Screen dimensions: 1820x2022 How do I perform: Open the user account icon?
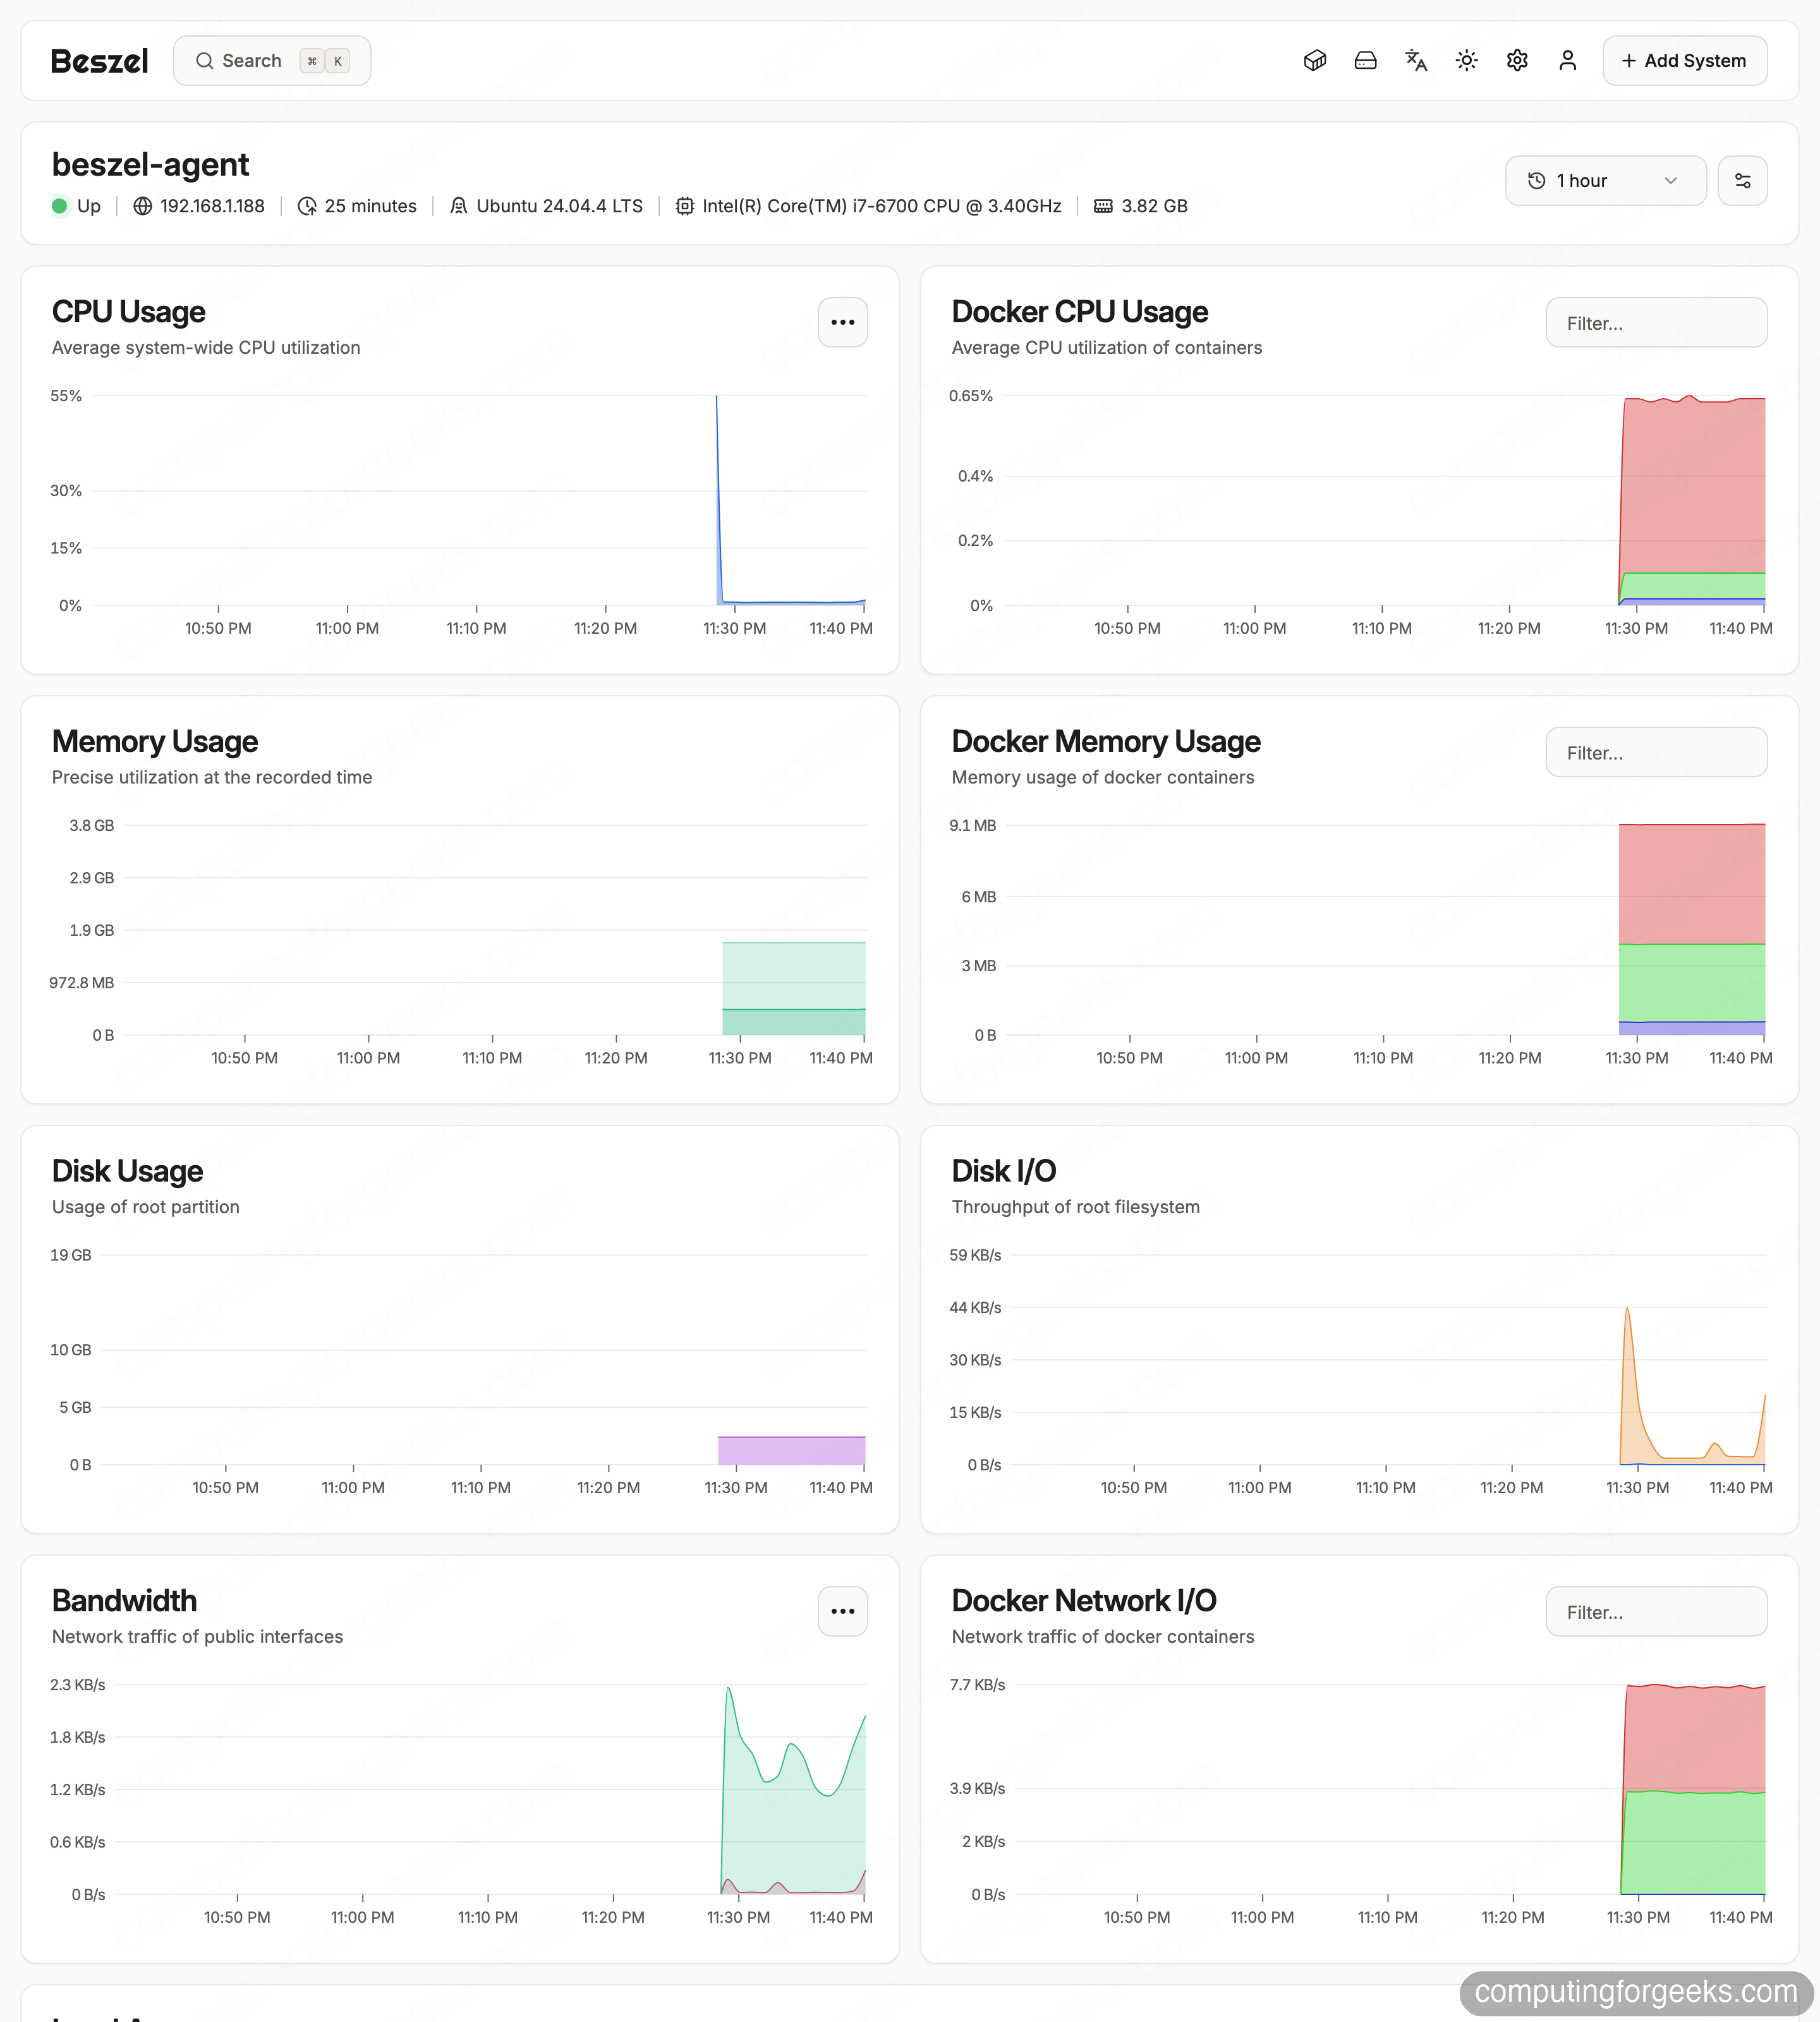pyautogui.click(x=1567, y=61)
